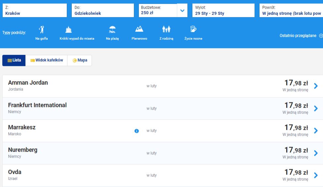
Task: Open the Frankfurt International destination
Action: pyautogui.click(x=37, y=105)
